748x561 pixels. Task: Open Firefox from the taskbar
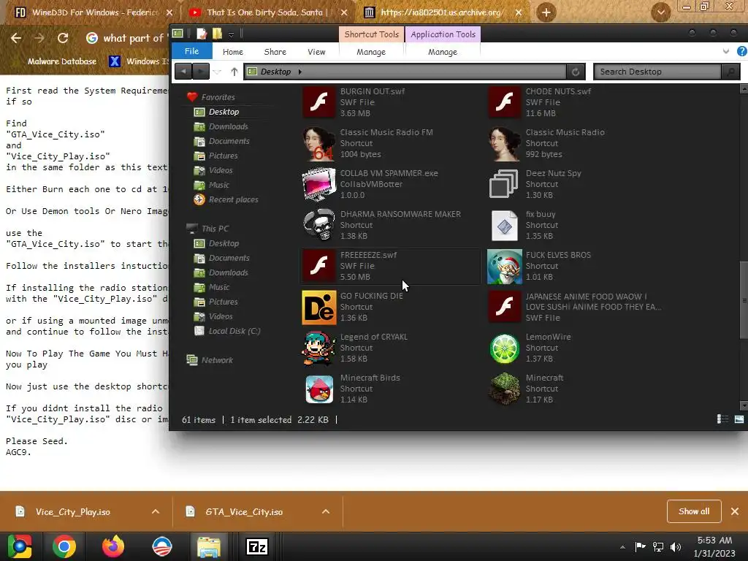[113, 546]
